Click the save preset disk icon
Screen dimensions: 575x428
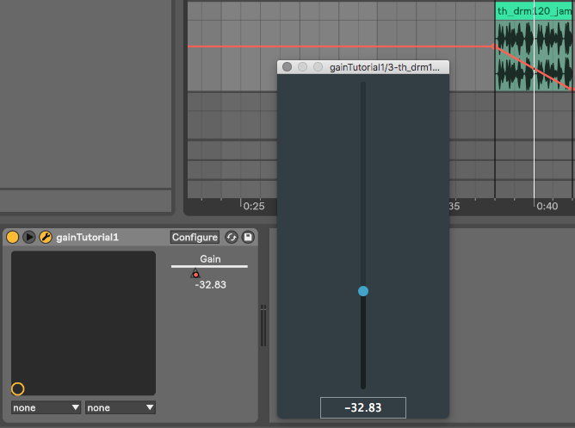(x=248, y=237)
